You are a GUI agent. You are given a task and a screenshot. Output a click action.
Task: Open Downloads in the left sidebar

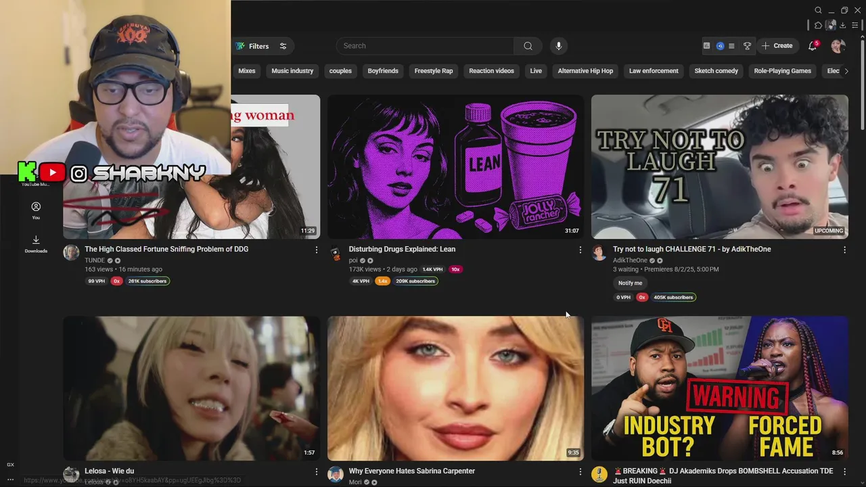[36, 244]
